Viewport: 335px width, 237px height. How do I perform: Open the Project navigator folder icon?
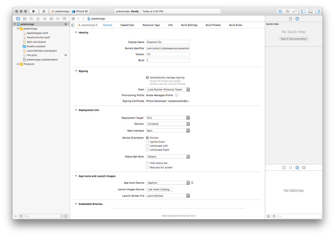pos(18,19)
